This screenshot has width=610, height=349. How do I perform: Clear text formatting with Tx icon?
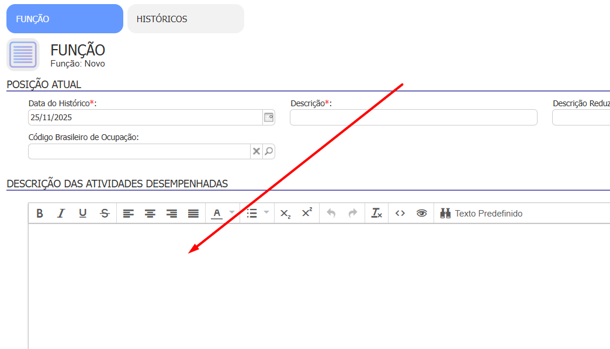tap(377, 214)
